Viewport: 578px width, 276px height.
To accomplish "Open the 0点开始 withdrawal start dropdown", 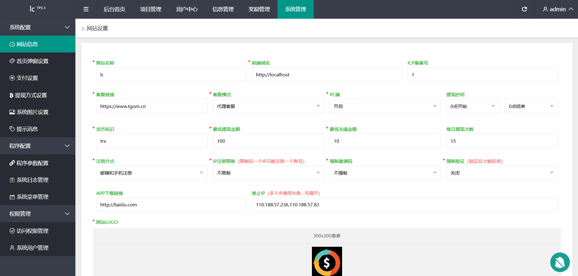I will click(472, 106).
